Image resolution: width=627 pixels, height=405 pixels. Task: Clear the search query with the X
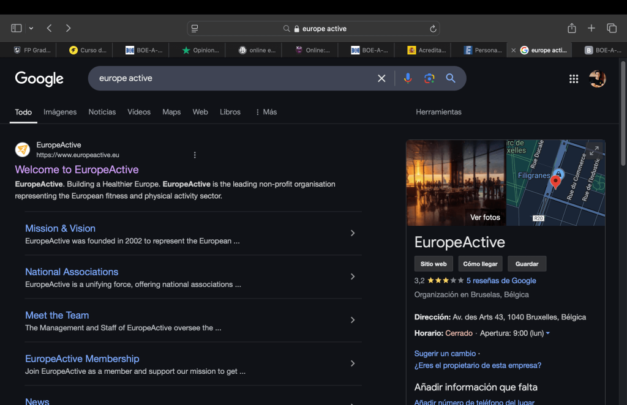(381, 78)
